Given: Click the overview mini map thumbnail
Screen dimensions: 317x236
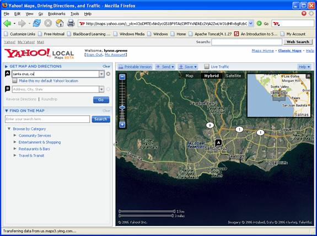Looking at the screenshot, I should tap(279, 95).
